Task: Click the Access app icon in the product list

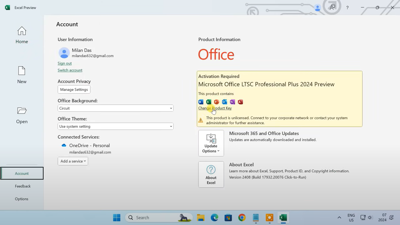Action: (x=240, y=102)
